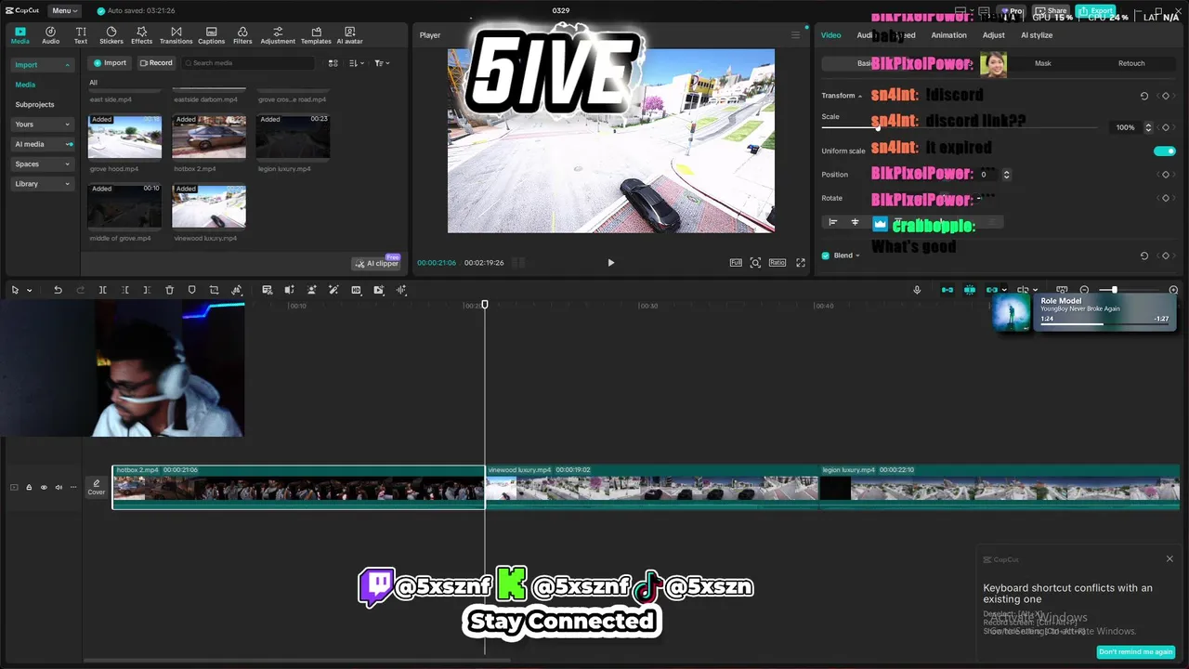The width and height of the screenshot is (1189, 669).
Task: Reset the Transform settings
Action: 1143,96
